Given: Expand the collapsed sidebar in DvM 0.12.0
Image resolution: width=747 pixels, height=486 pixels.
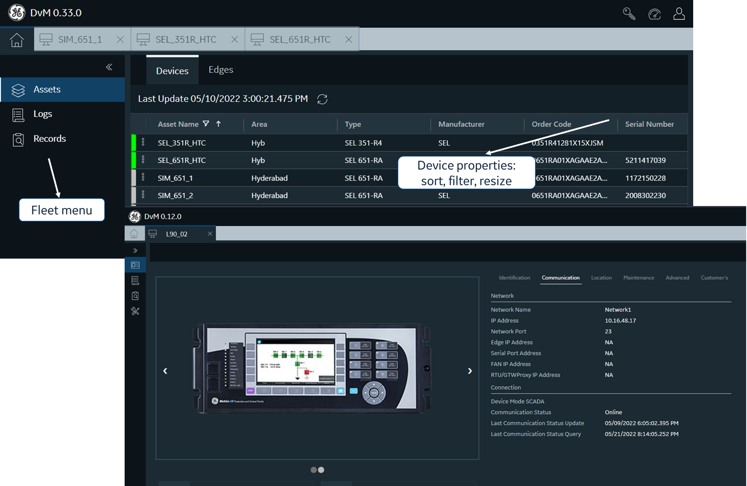Looking at the screenshot, I should tap(135, 250).
